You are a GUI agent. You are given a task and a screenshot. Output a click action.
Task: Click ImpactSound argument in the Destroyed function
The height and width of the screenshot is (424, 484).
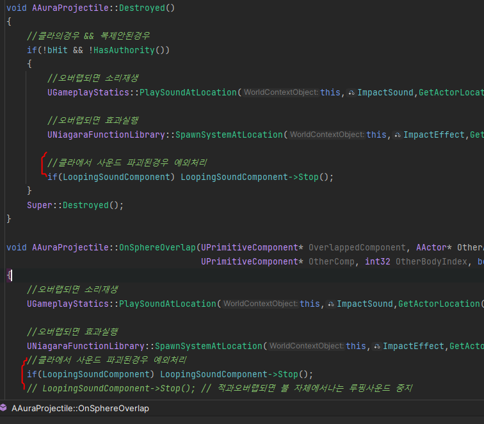[x=385, y=92]
